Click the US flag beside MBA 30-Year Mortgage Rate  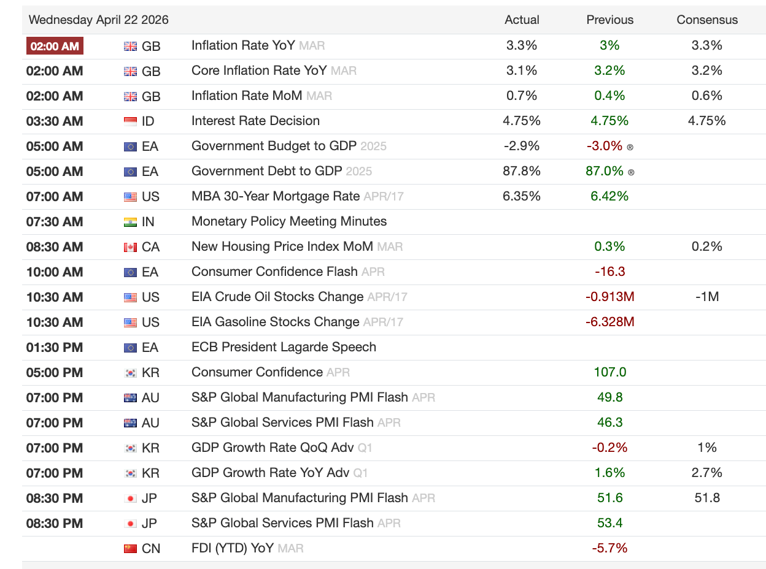[130, 197]
